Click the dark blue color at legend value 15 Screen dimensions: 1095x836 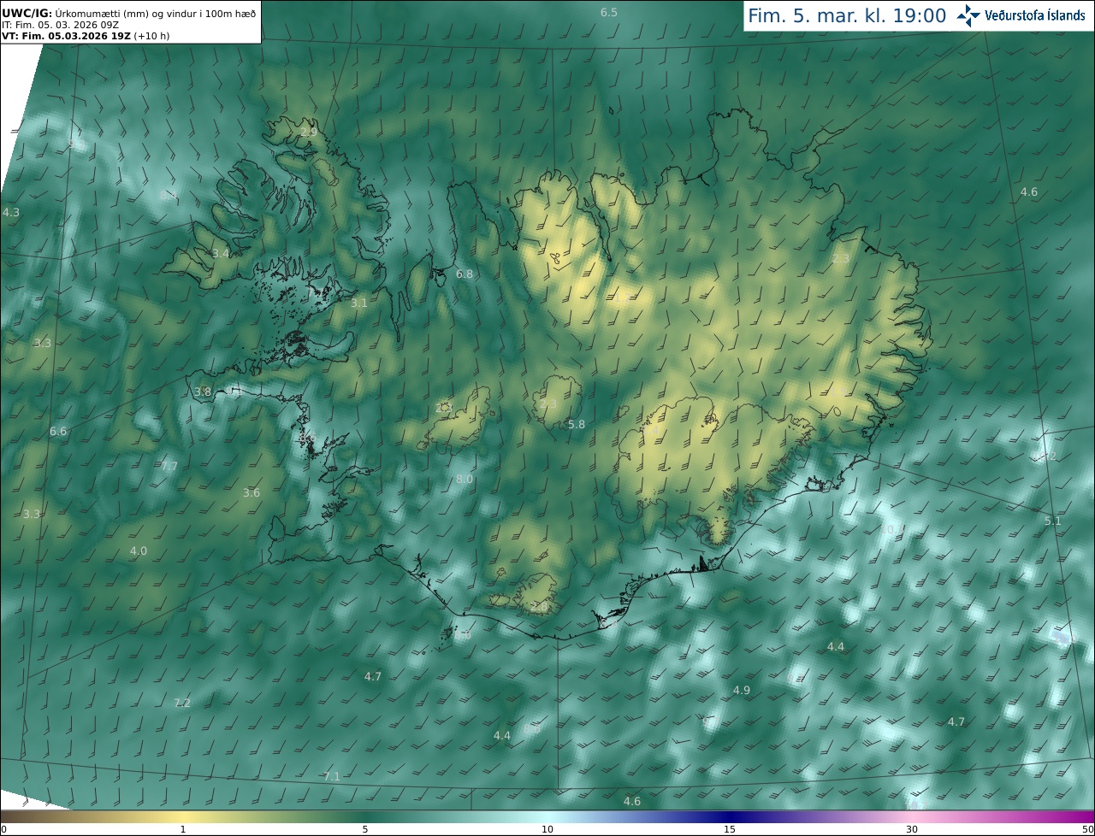point(730,817)
